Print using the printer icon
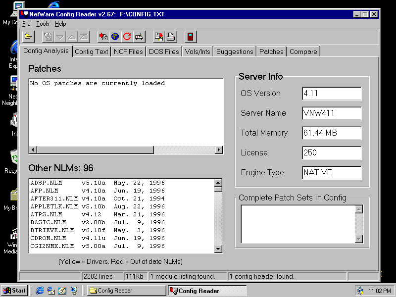The width and height of the screenshot is (396, 297). click(171, 37)
